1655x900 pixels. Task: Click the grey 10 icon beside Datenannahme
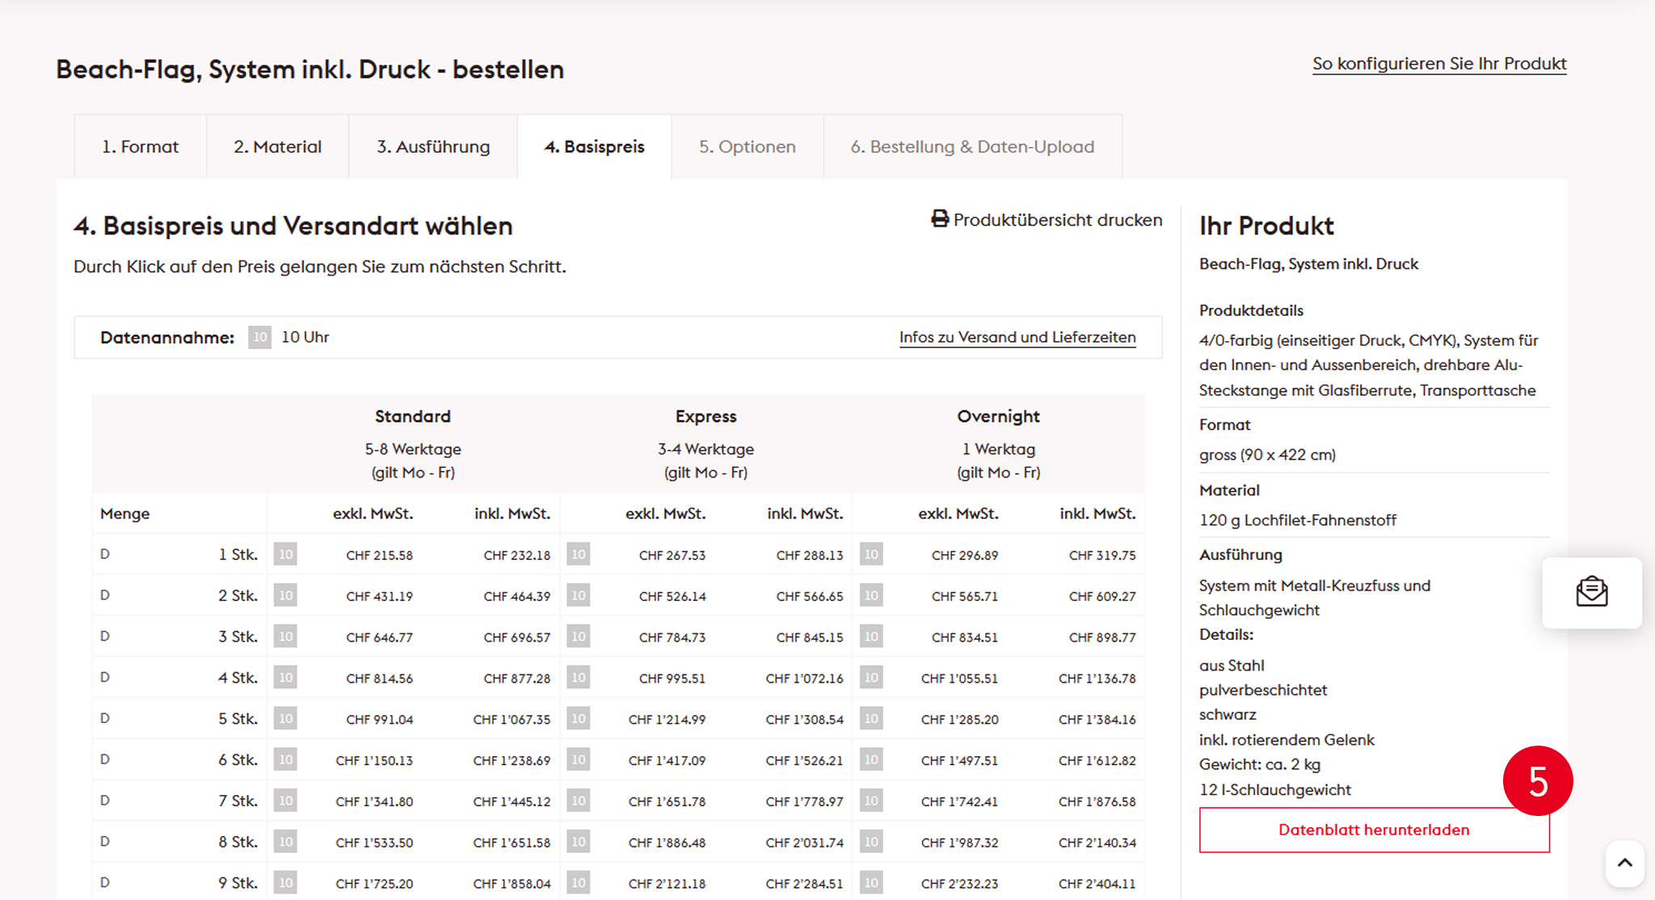[x=259, y=337]
